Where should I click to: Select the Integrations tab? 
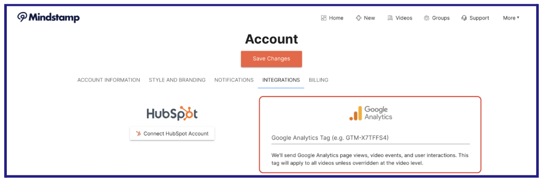click(x=281, y=80)
